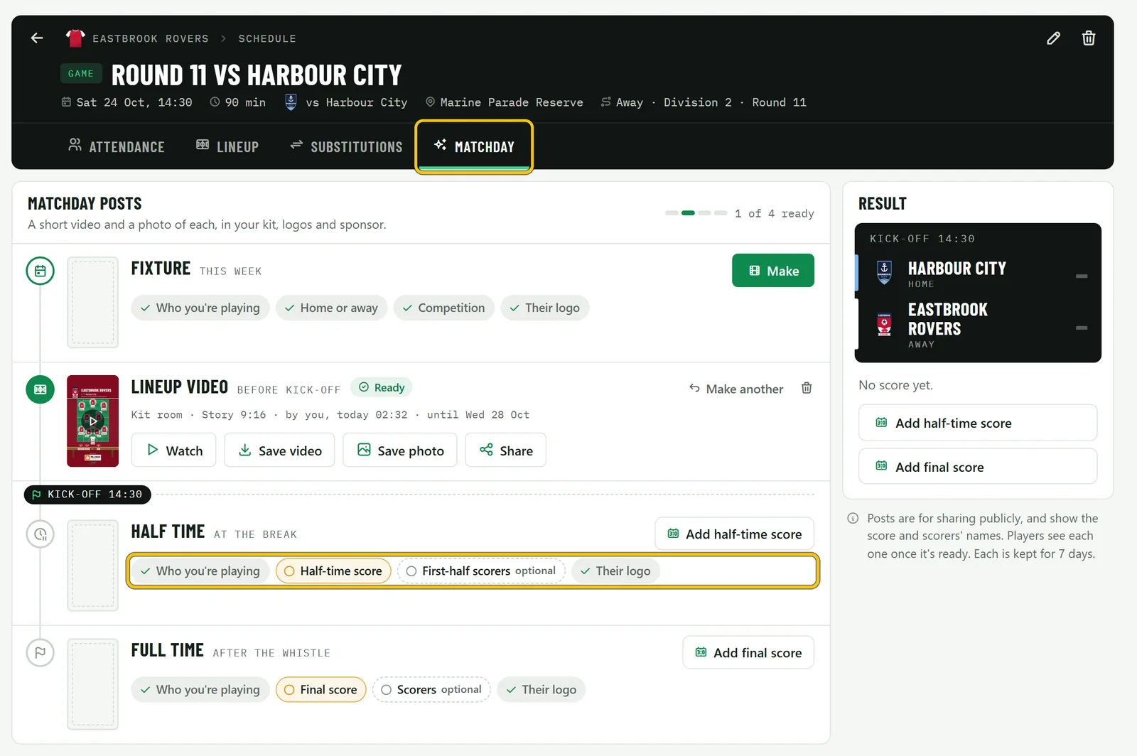This screenshot has height=756, width=1137.
Task: Click the 1 of 4 ready progress bar
Action: pyautogui.click(x=696, y=213)
